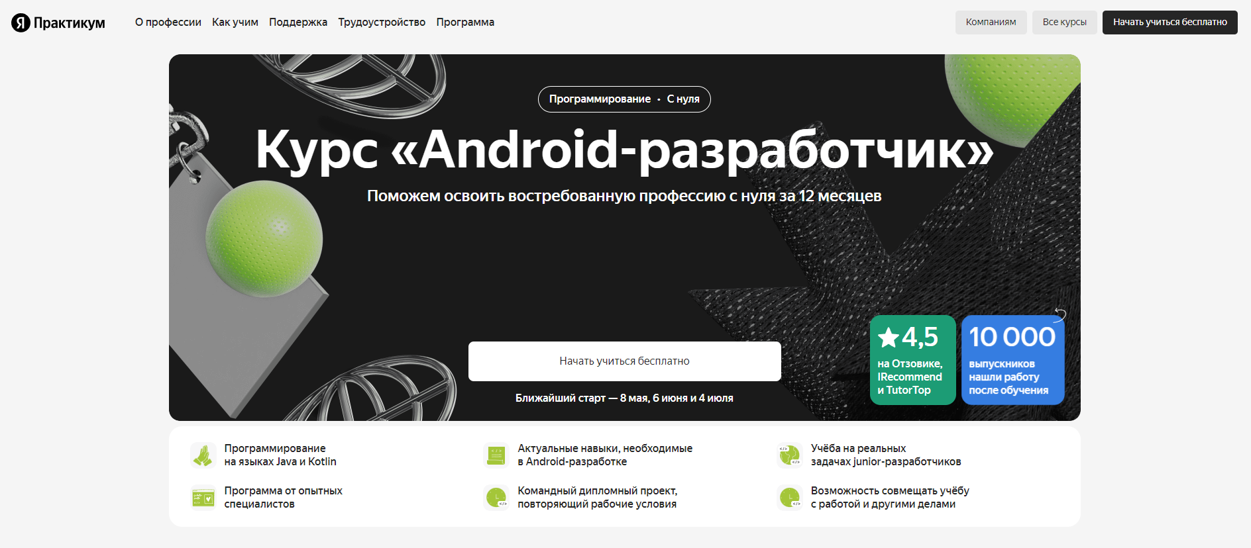Open the 'О профессии' menu item
1251x548 pixels.
(x=168, y=23)
